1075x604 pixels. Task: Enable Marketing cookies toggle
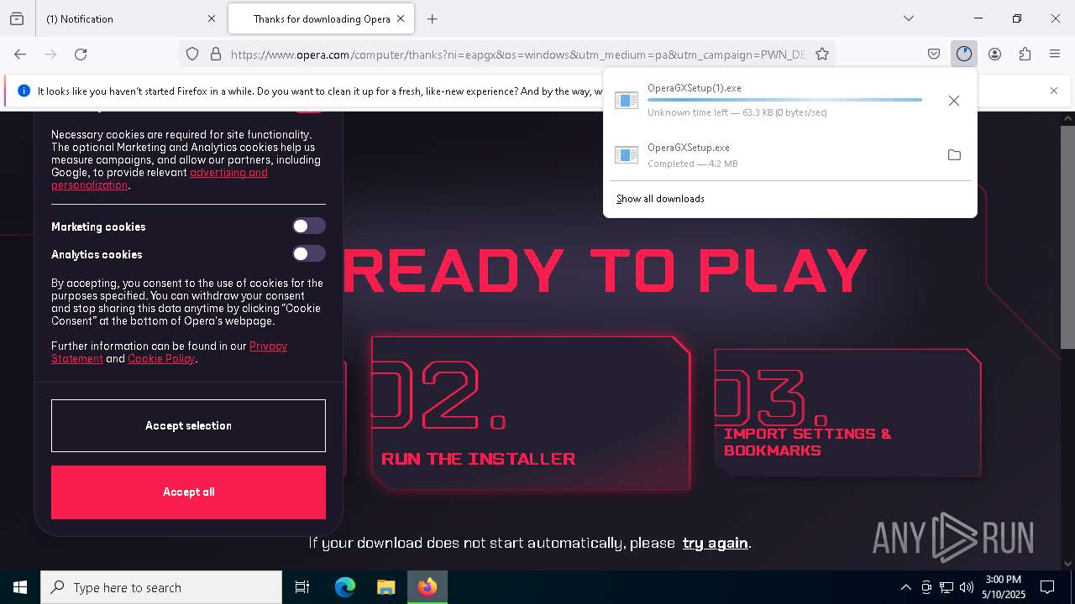308,226
